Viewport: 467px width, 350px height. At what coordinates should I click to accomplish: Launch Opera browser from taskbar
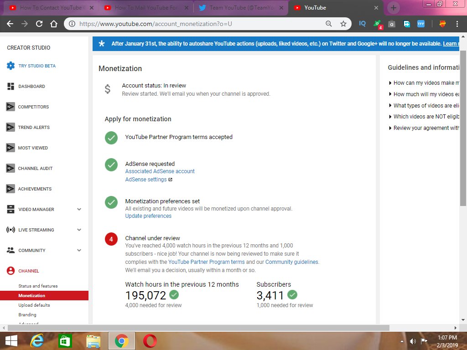(150, 341)
